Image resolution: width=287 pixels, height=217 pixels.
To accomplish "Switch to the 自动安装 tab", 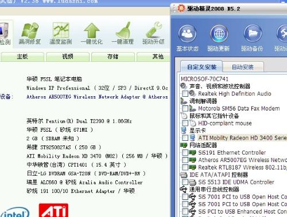I will click(x=243, y=67).
